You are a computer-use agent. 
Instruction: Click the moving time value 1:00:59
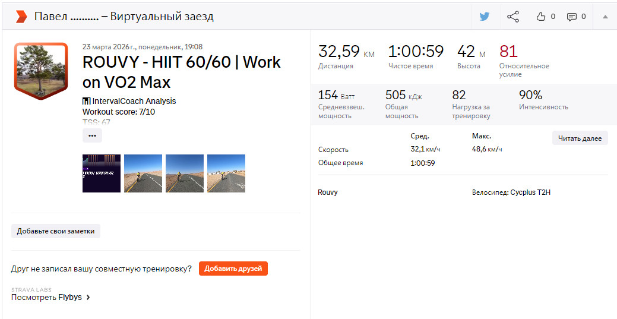416,52
